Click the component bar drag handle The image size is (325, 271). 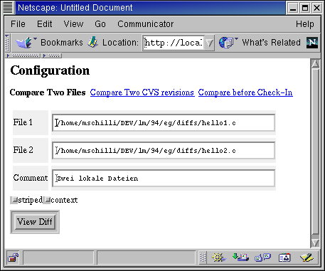point(203,257)
